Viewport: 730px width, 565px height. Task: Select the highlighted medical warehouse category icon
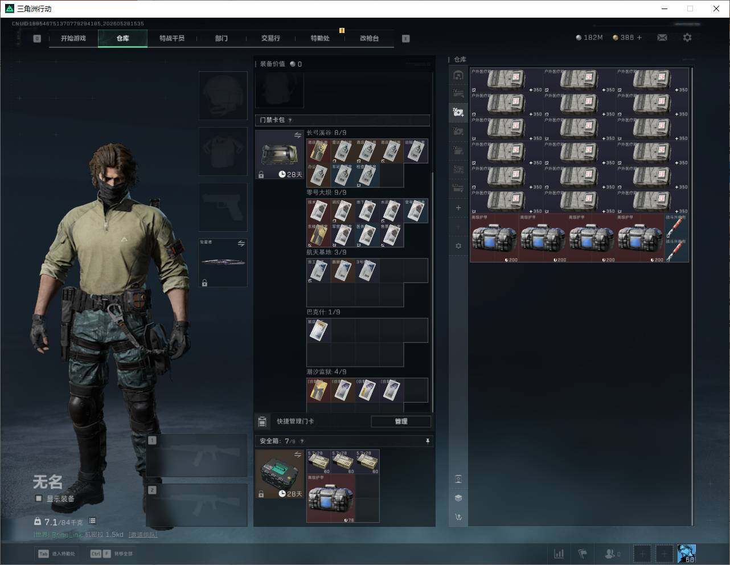click(458, 112)
